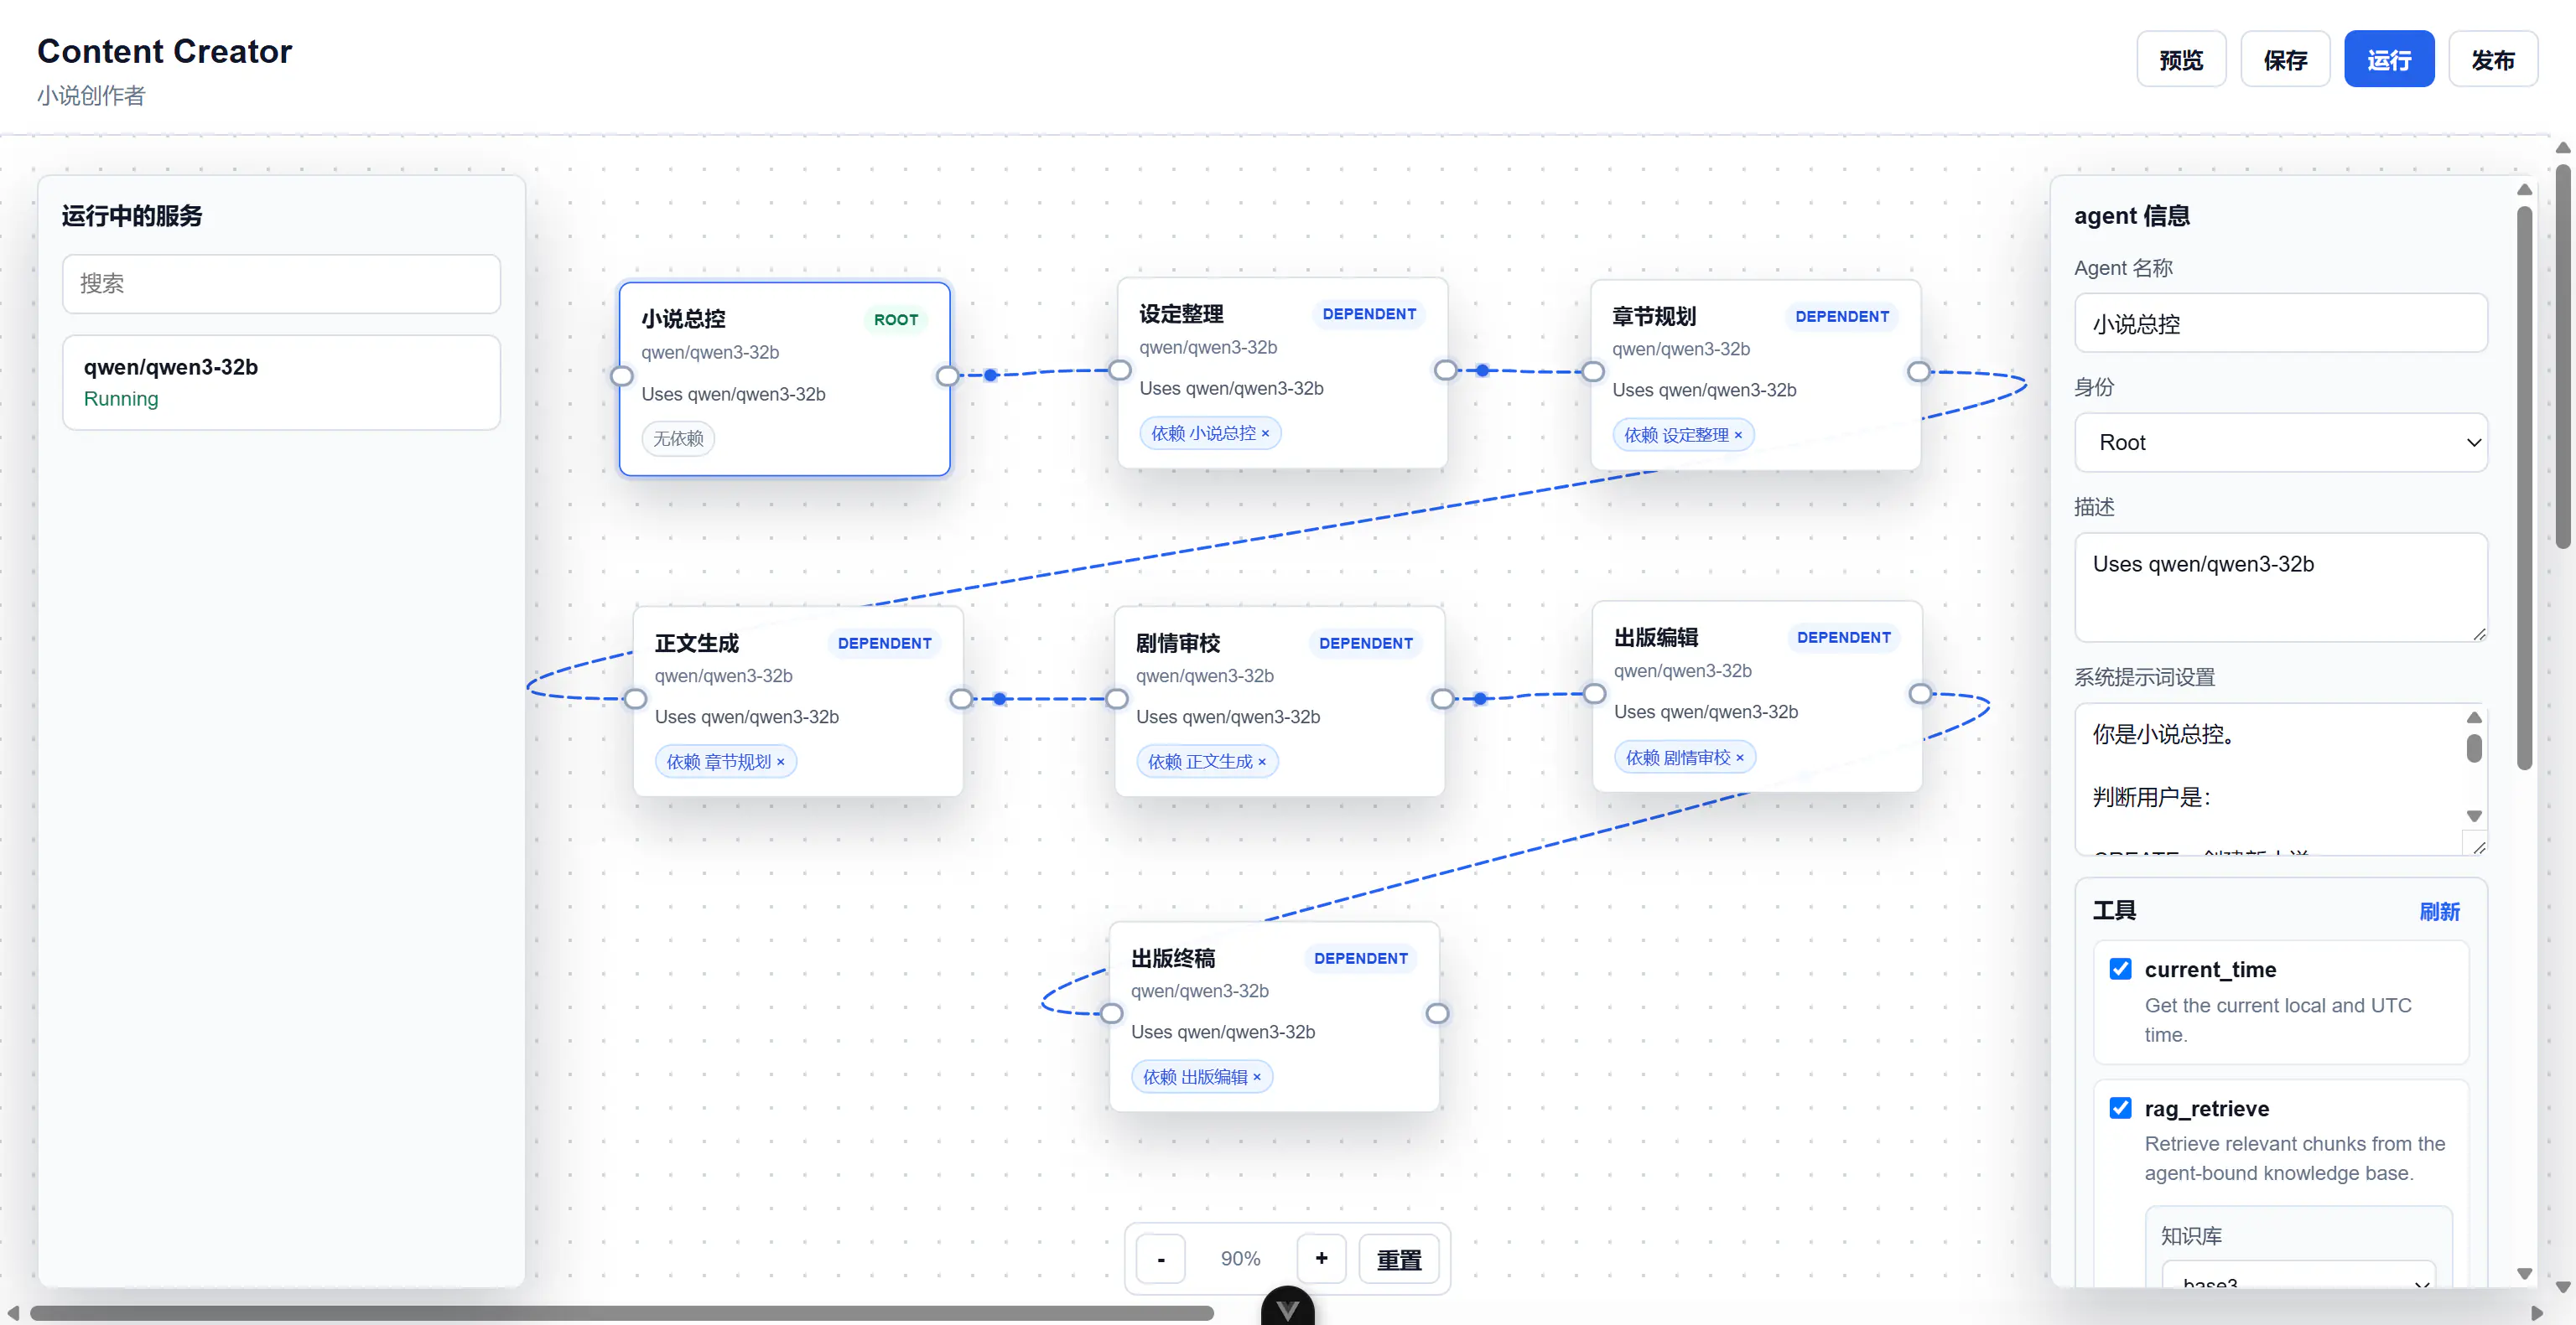Remove the 依赖 章节规划 dependency tag
The width and height of the screenshot is (2576, 1325).
pos(781,763)
